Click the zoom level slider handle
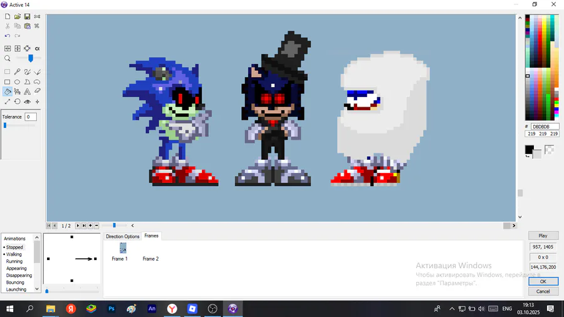Screen dimensions: 564x317 coord(31,58)
